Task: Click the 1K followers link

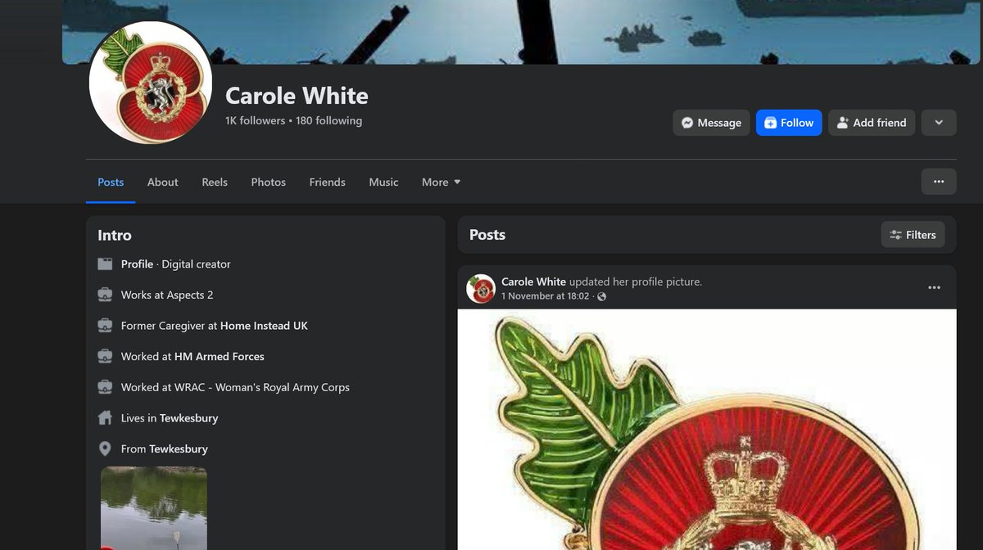Action: pos(255,121)
